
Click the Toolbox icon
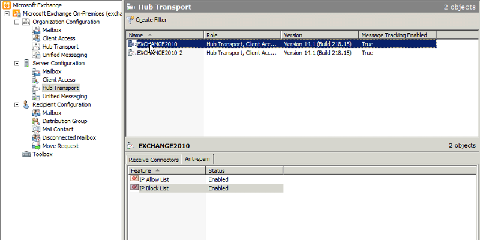(x=26, y=154)
